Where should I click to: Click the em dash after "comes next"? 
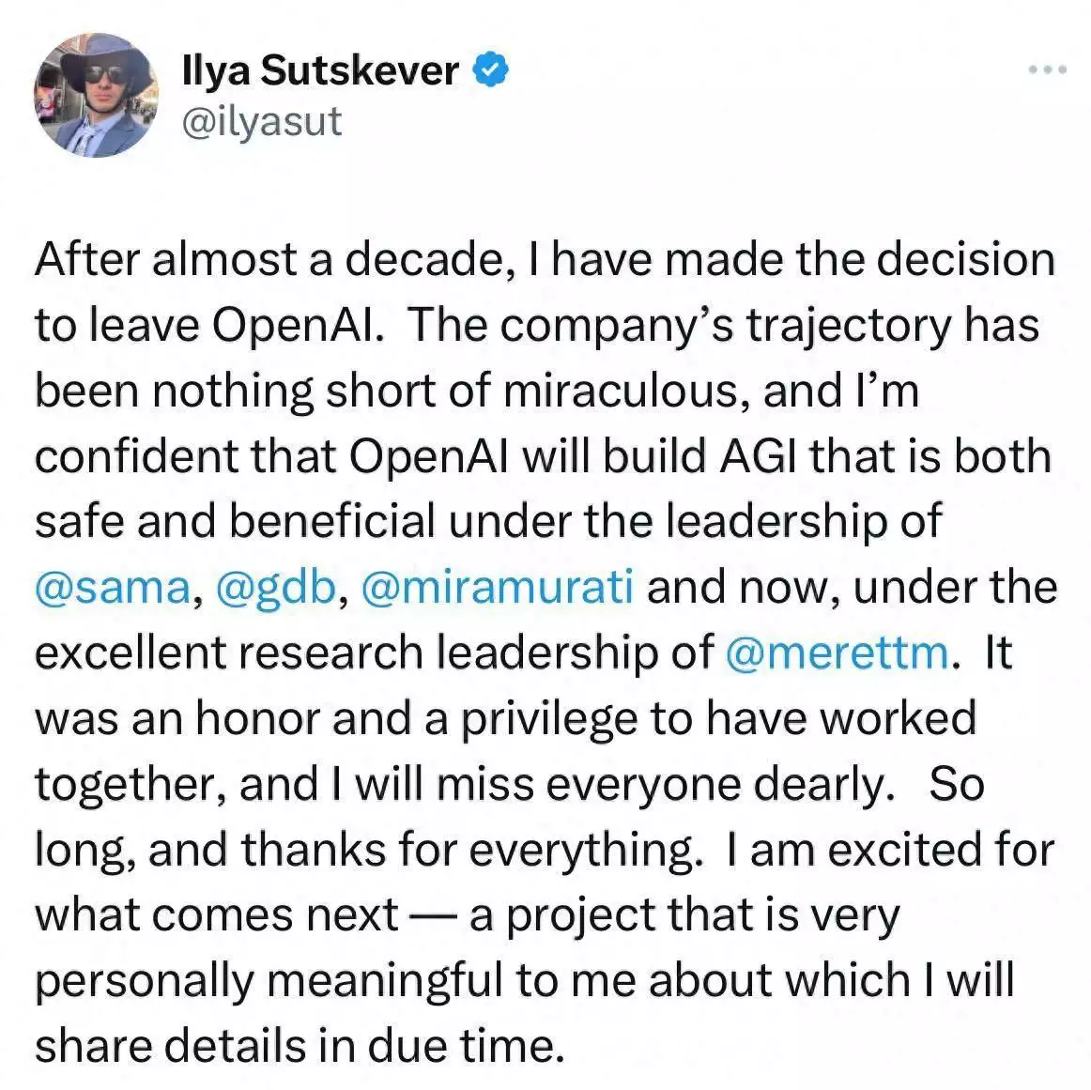(433, 916)
